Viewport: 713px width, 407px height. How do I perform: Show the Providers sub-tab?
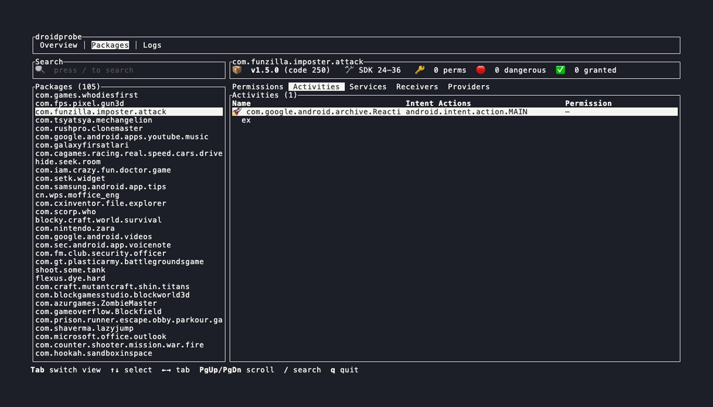tap(469, 87)
